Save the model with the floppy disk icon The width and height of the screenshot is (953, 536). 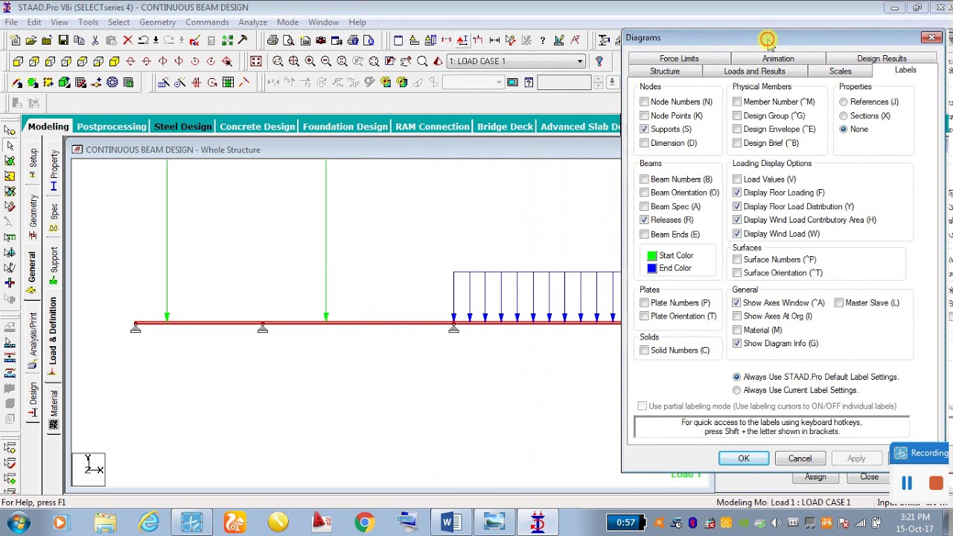coord(63,40)
